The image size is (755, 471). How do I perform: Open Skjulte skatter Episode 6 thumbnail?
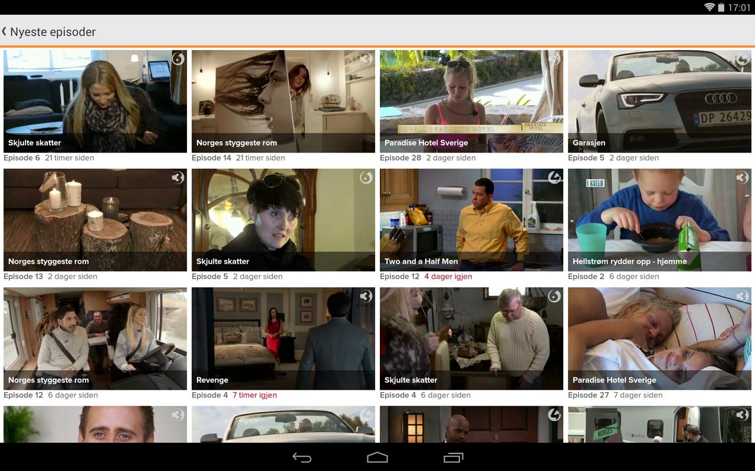(x=95, y=101)
